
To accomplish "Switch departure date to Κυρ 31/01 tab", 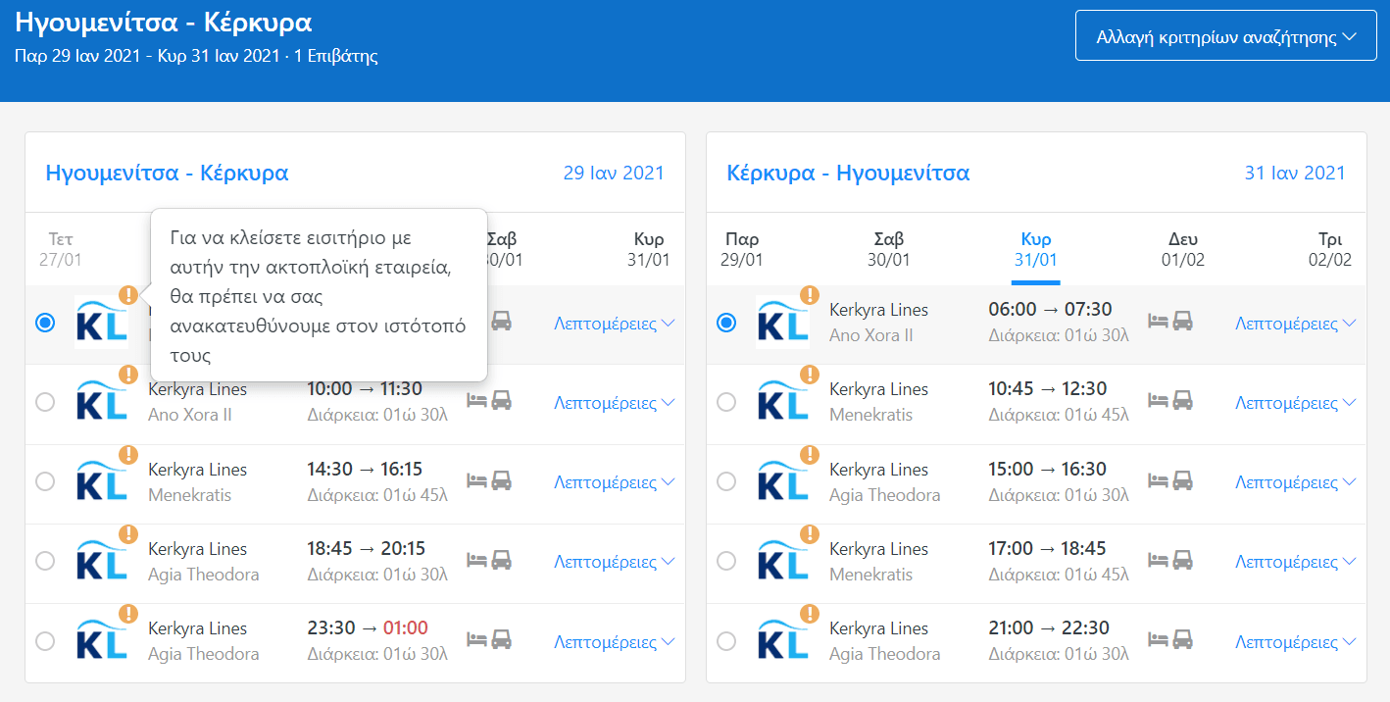I will point(648,250).
